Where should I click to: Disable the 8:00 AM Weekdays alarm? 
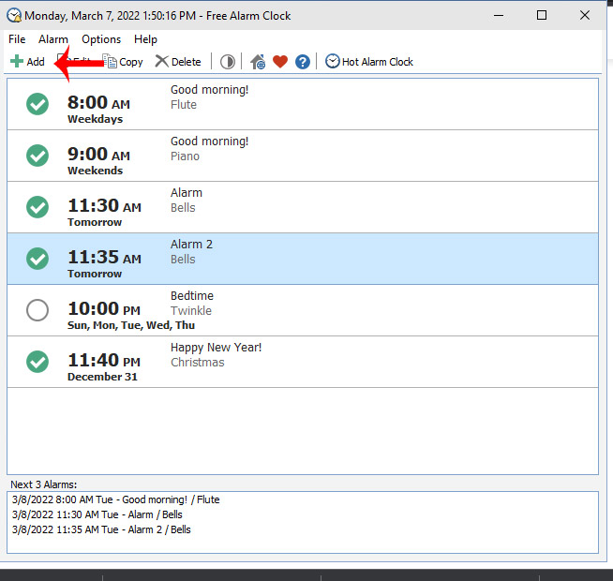[x=37, y=104]
